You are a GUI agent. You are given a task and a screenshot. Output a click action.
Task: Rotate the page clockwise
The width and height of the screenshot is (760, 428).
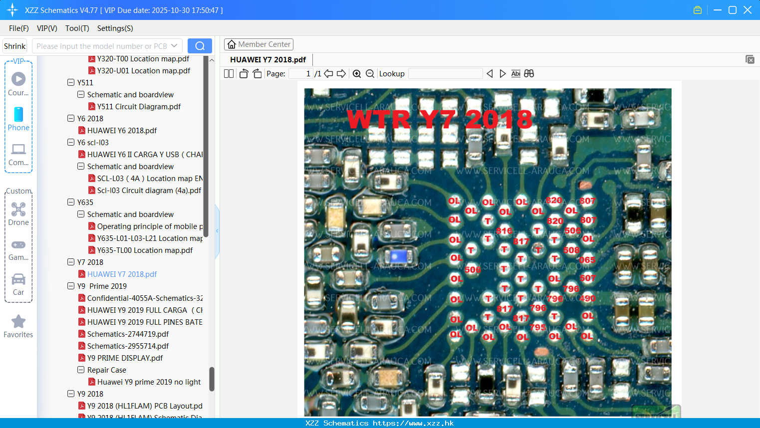[x=257, y=74]
